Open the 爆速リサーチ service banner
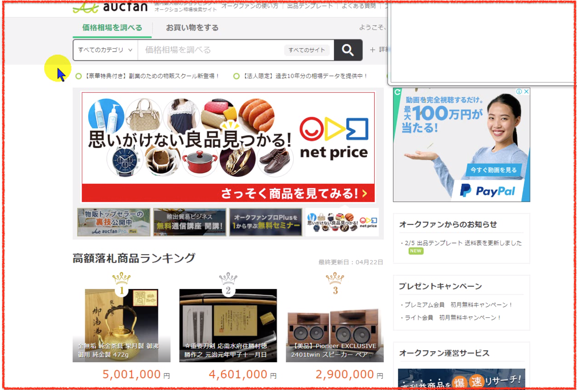This screenshot has height=390, width=577. tap(461, 378)
